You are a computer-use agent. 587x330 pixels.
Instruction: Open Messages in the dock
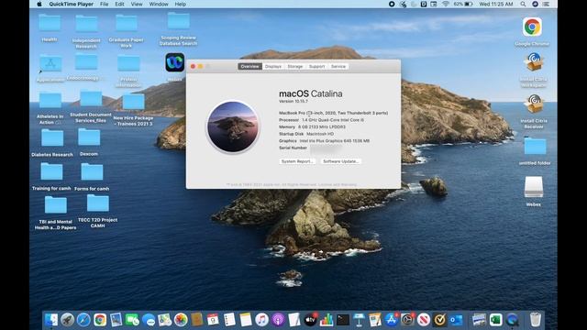149,320
